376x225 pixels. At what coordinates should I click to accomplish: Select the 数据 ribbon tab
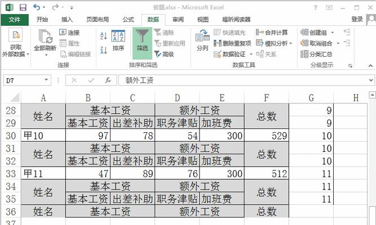click(x=153, y=19)
